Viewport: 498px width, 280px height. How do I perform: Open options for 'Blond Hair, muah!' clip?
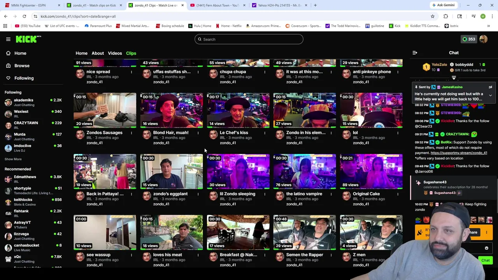point(198,133)
